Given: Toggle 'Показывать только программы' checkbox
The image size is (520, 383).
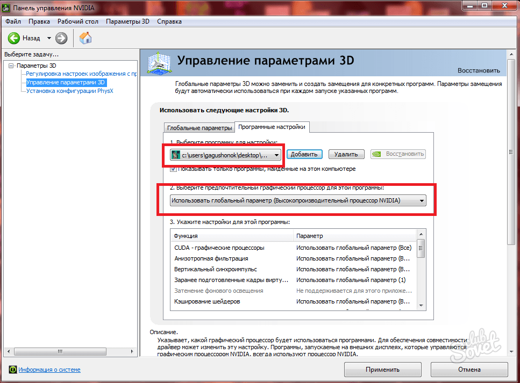Looking at the screenshot, I should tap(174, 169).
